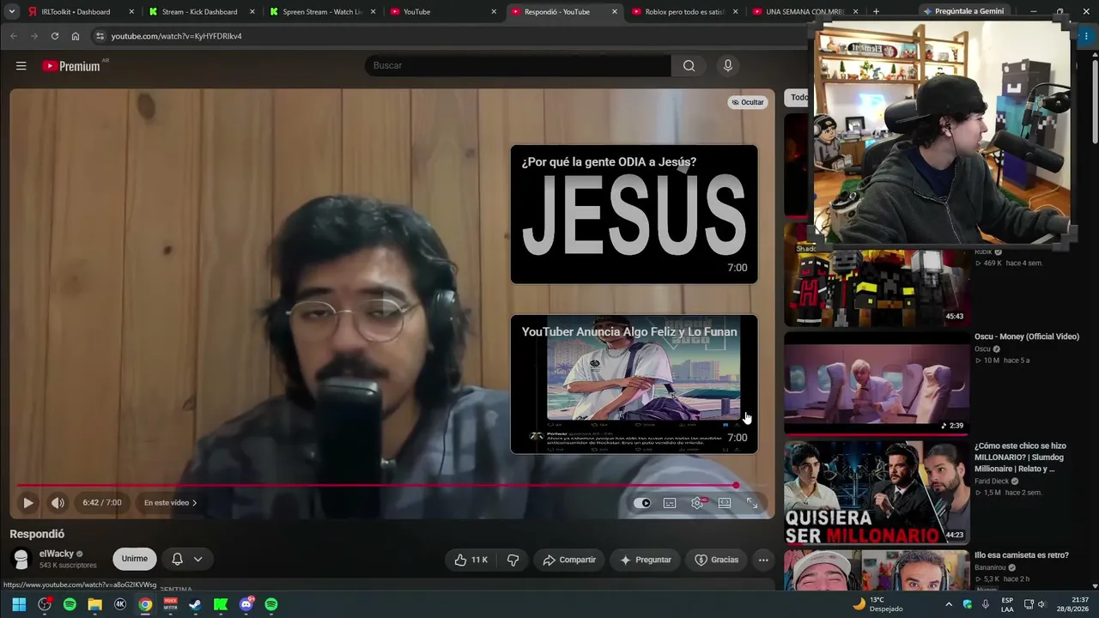1099x618 pixels.
Task: Click the Compartir share button
Action: pyautogui.click(x=569, y=560)
